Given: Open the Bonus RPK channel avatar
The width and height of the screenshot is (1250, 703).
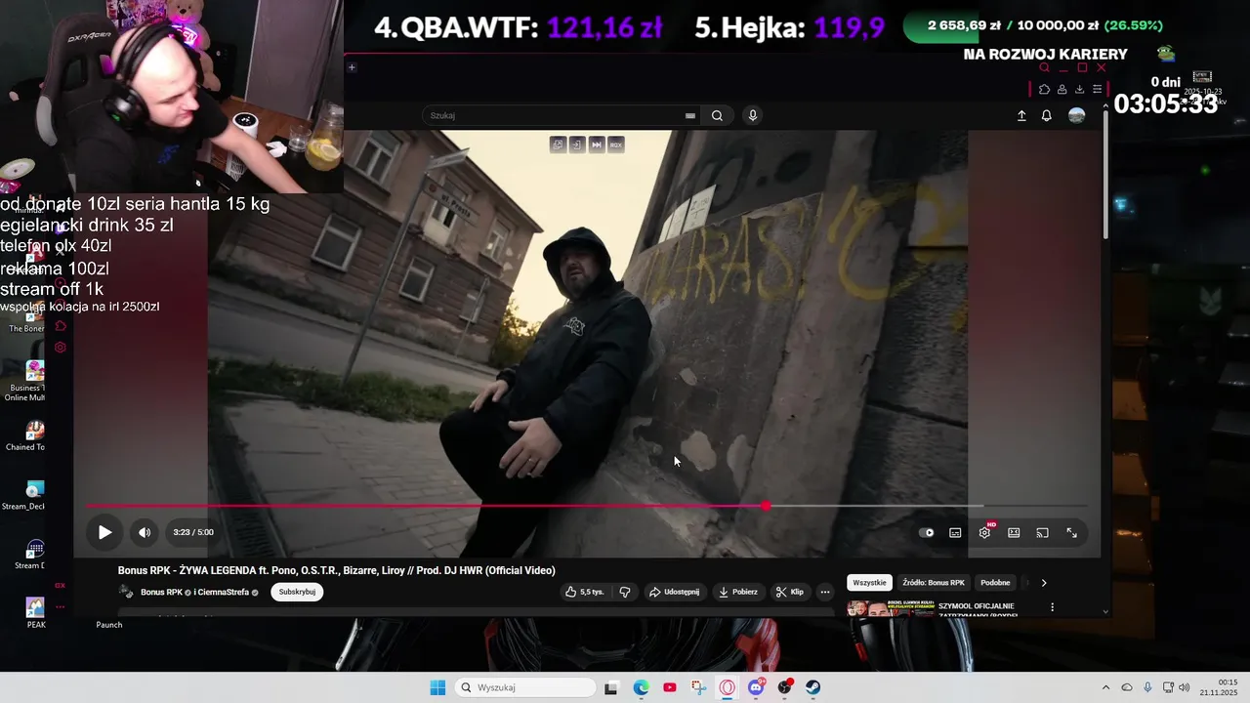Looking at the screenshot, I should click(x=126, y=592).
